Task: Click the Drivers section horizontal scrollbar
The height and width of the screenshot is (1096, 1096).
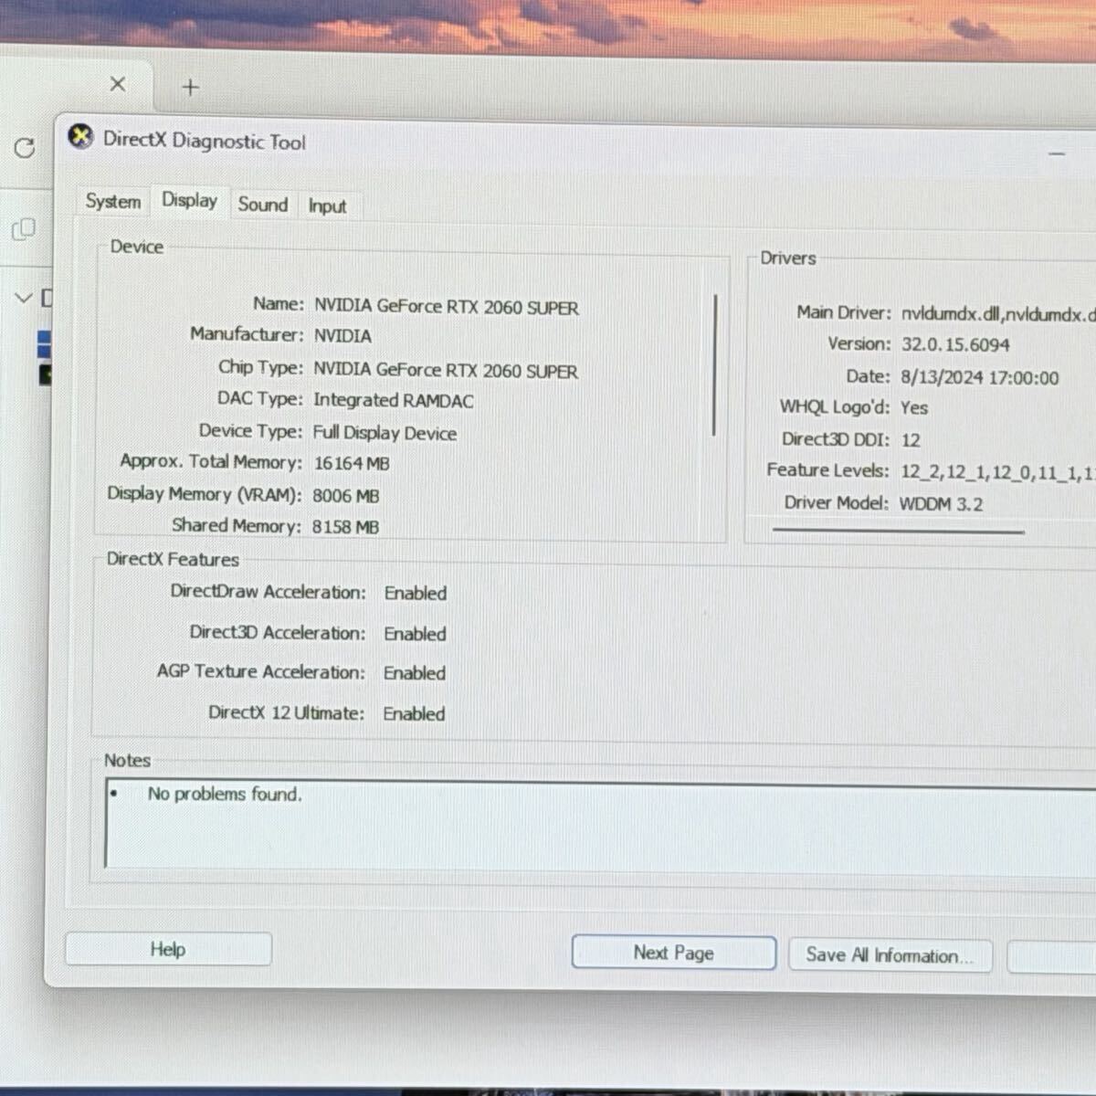Action: [898, 531]
